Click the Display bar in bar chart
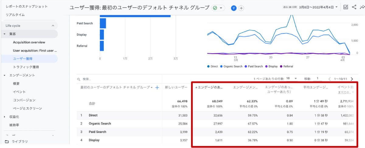This screenshot has height=148, width=365. click(x=102, y=35)
